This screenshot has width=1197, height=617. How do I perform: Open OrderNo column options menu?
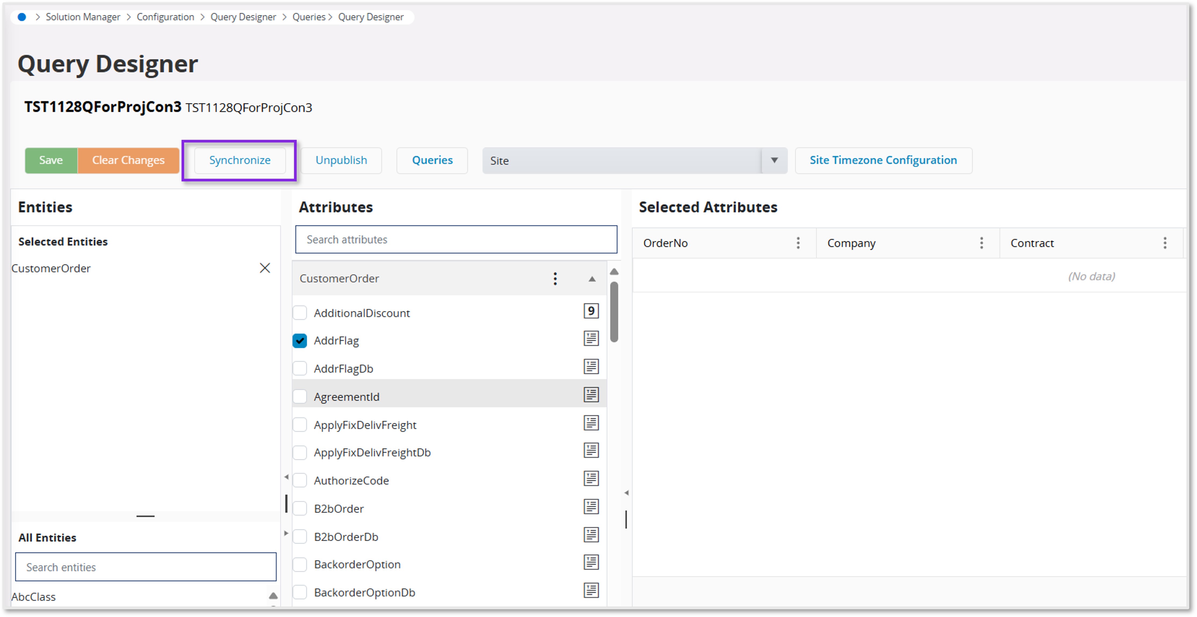coord(798,243)
